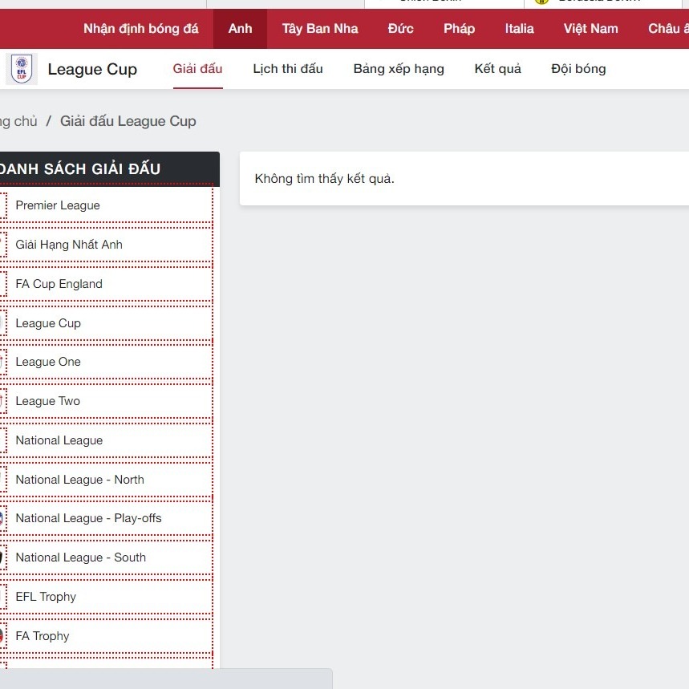Select Việt Nam in navigation bar
The image size is (689, 689).
coord(590,29)
